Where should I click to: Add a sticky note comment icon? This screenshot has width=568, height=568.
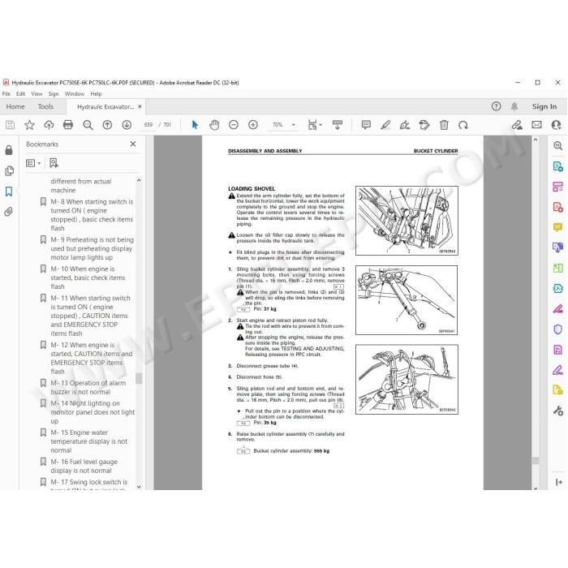pyautogui.click(x=366, y=125)
